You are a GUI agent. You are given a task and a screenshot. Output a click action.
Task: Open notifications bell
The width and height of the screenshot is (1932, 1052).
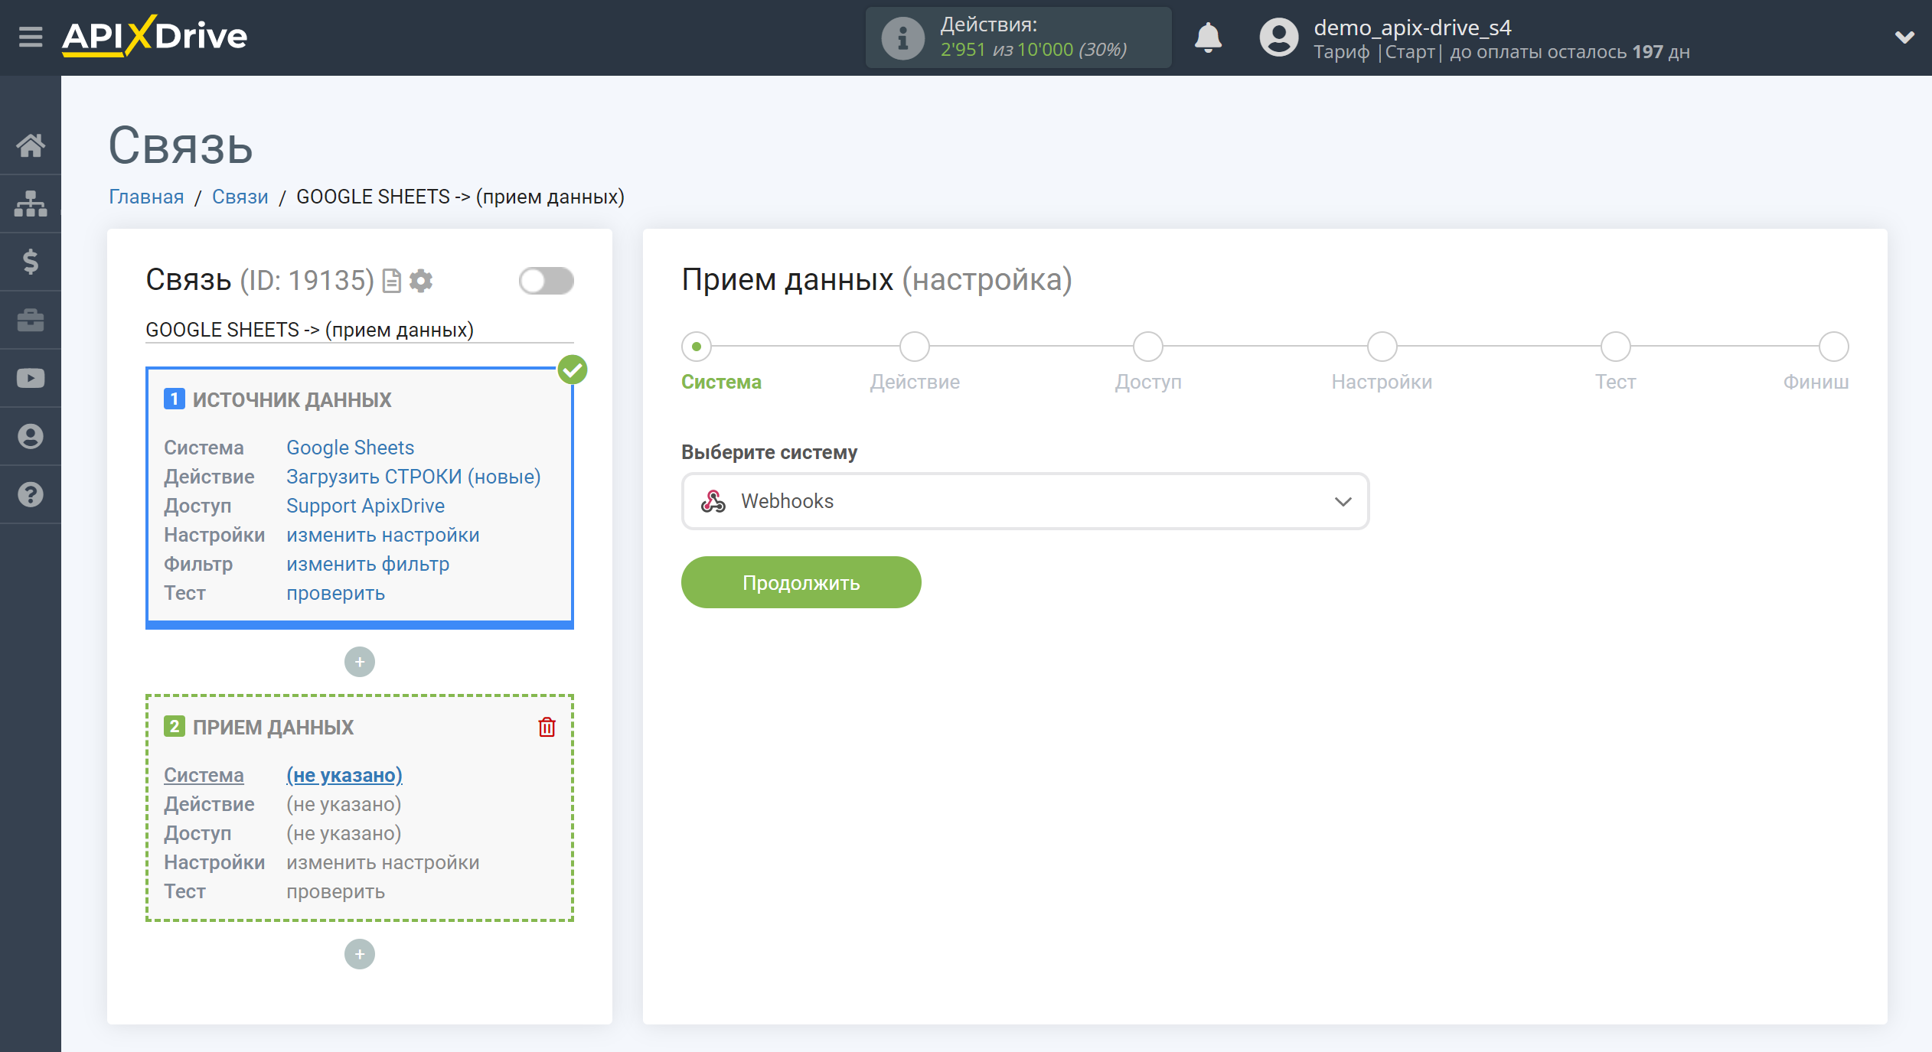click(1208, 37)
